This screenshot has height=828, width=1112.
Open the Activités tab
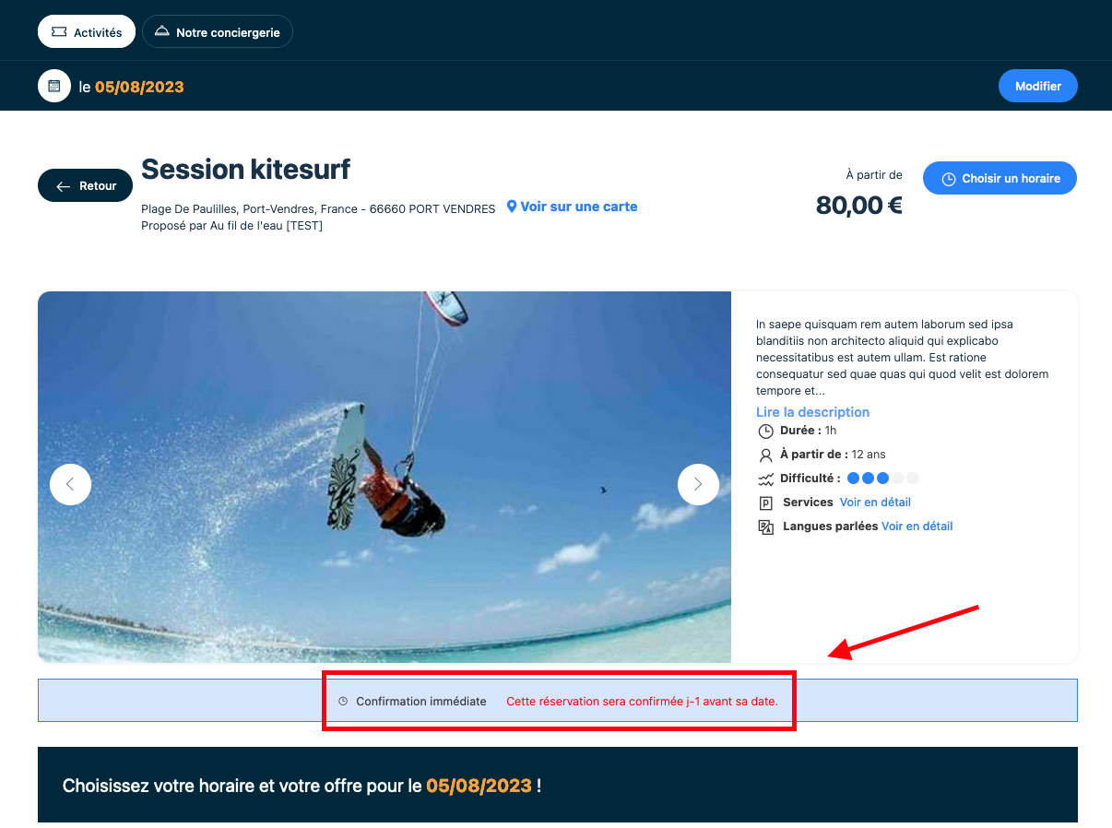(x=87, y=31)
